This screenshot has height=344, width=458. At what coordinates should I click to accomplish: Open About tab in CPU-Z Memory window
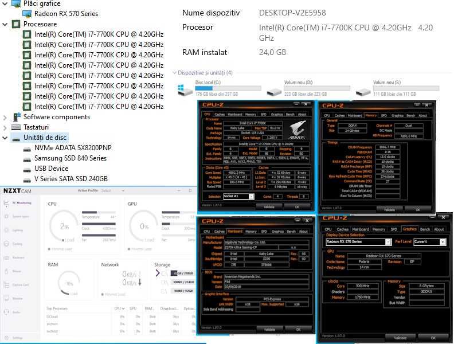(422, 115)
